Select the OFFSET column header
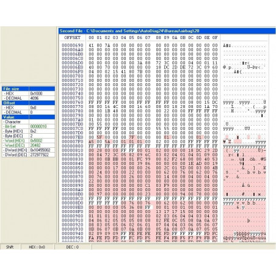276x276 pixels. tap(73, 38)
